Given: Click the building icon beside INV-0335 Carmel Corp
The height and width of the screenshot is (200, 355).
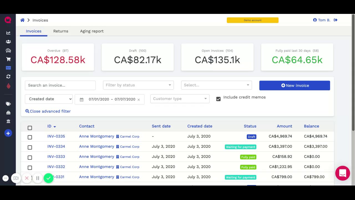Looking at the screenshot, I should point(118,136).
